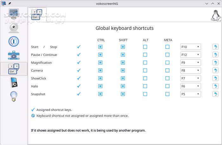This screenshot has width=222, height=145.
Task: Select the keyboard shortcuts tab at top
Action: (x=37, y=14)
